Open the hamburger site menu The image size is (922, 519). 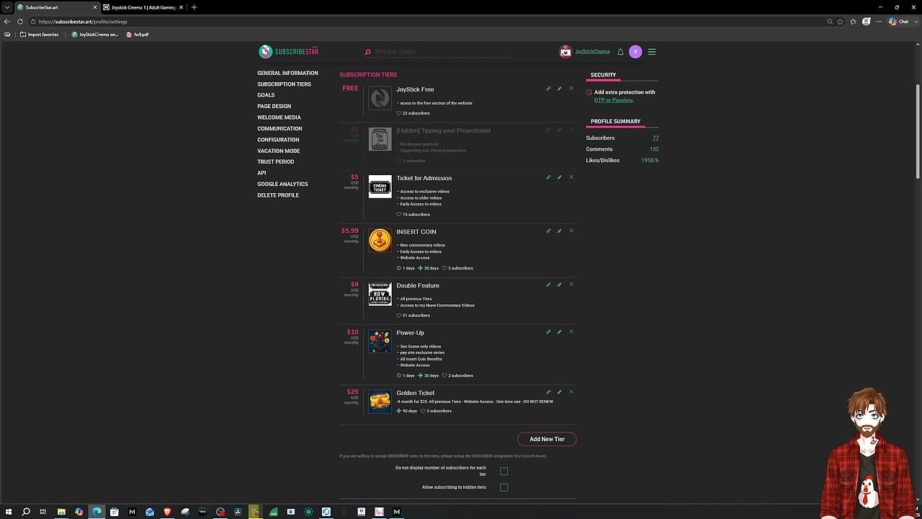(x=652, y=52)
